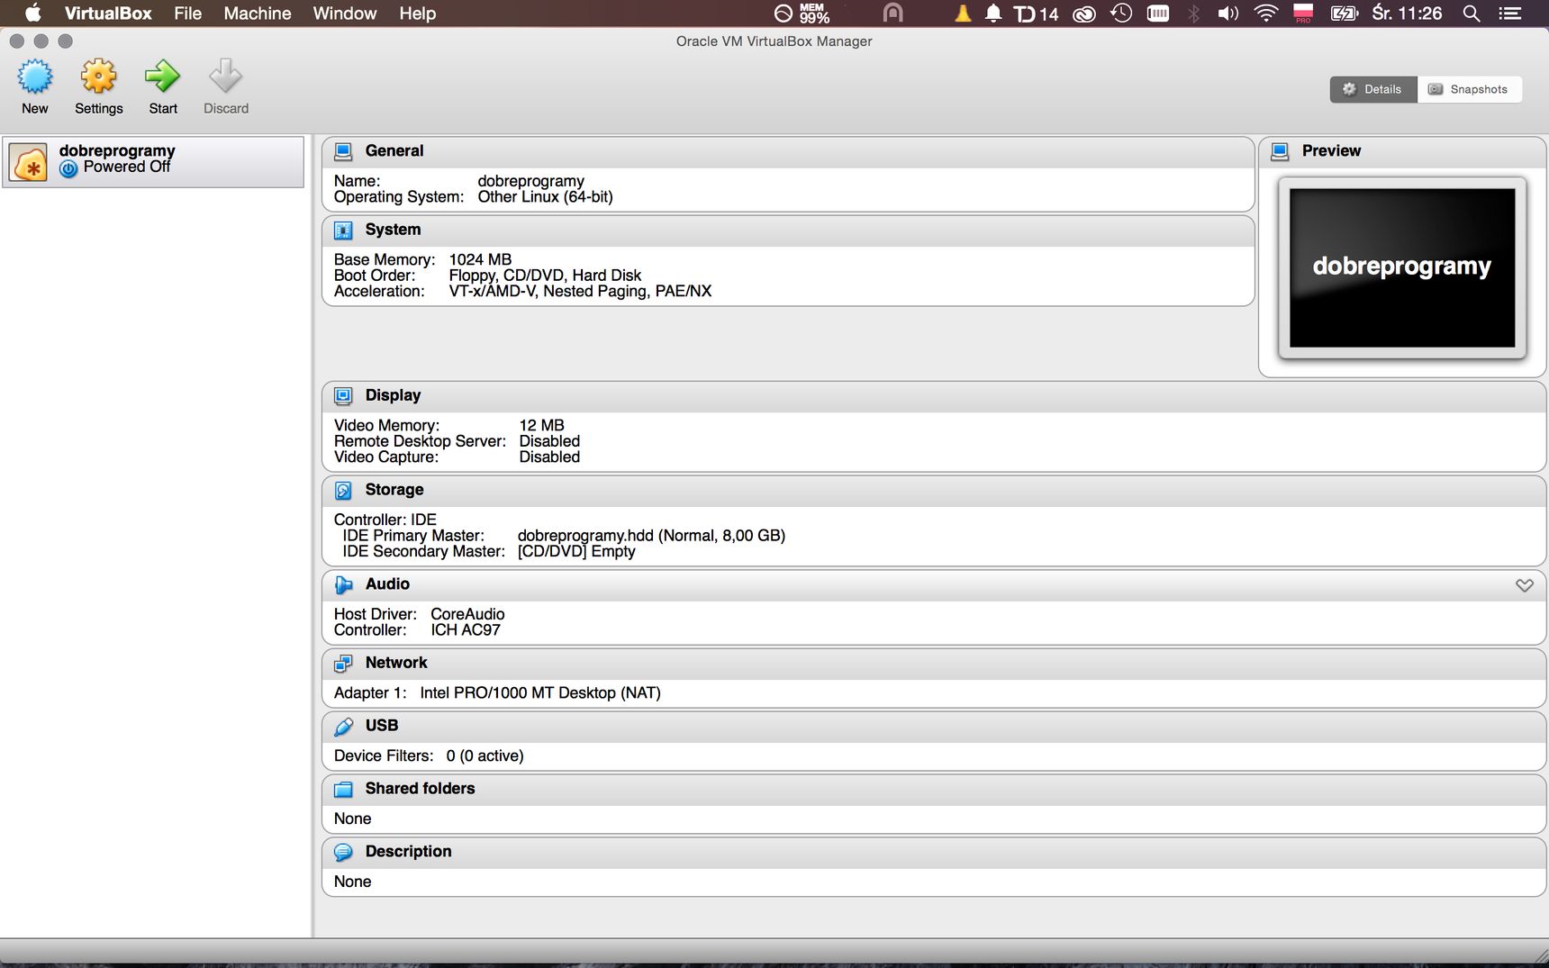This screenshot has height=968, width=1549.
Task: Click the Time Machine menu bar icon
Action: 1121,14
